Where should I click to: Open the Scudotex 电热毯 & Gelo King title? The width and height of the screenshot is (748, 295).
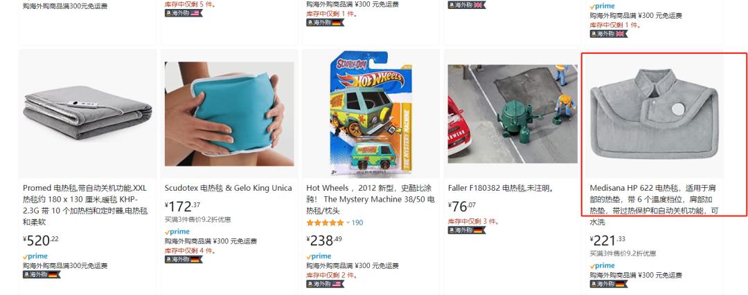[x=228, y=188]
